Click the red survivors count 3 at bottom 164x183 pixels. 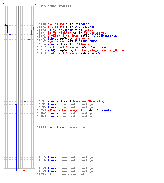pyautogui.click(x=24, y=170)
